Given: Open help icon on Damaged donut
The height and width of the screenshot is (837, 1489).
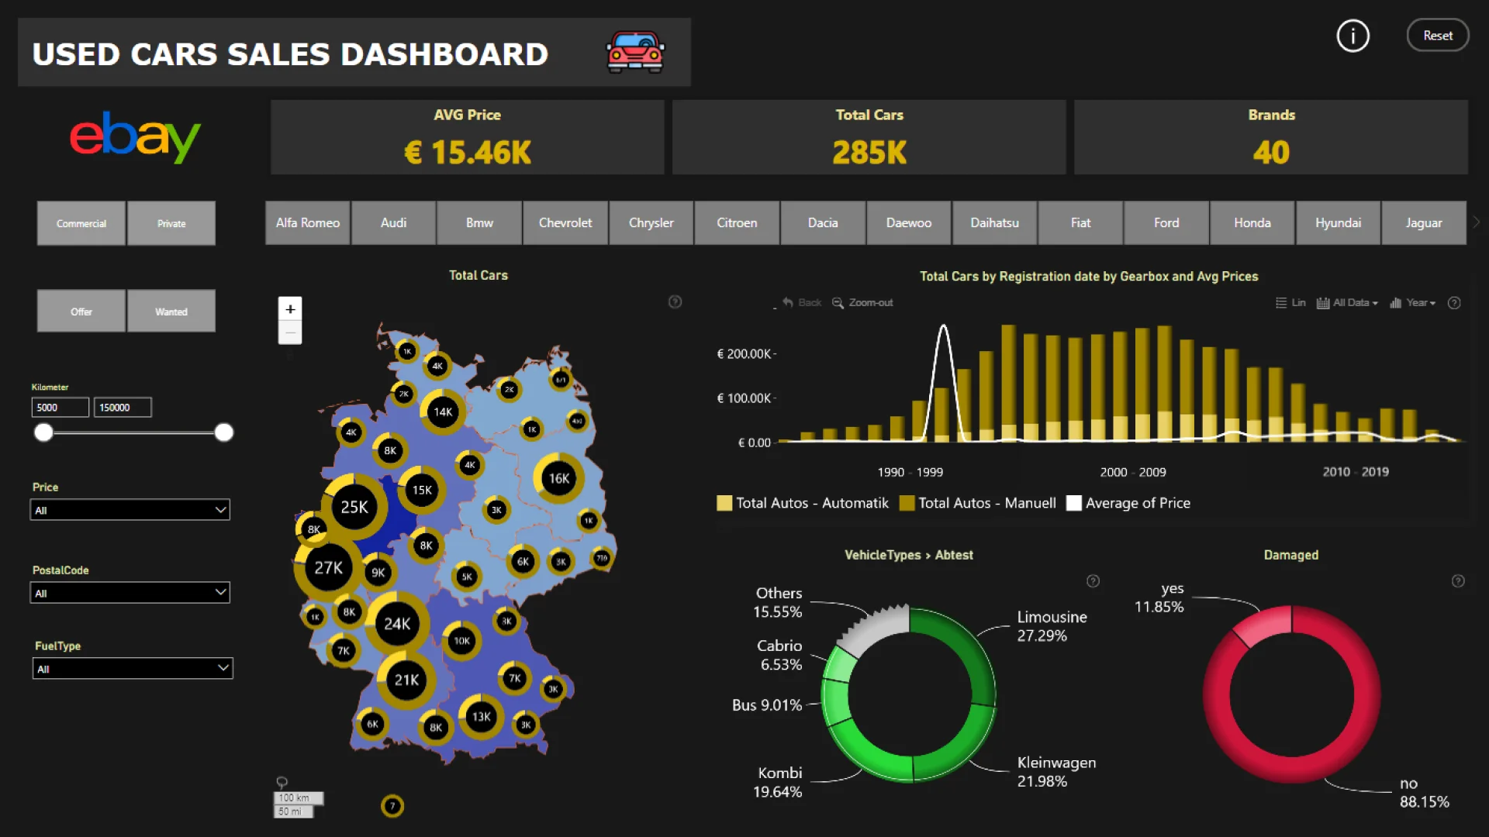Looking at the screenshot, I should click(1458, 581).
